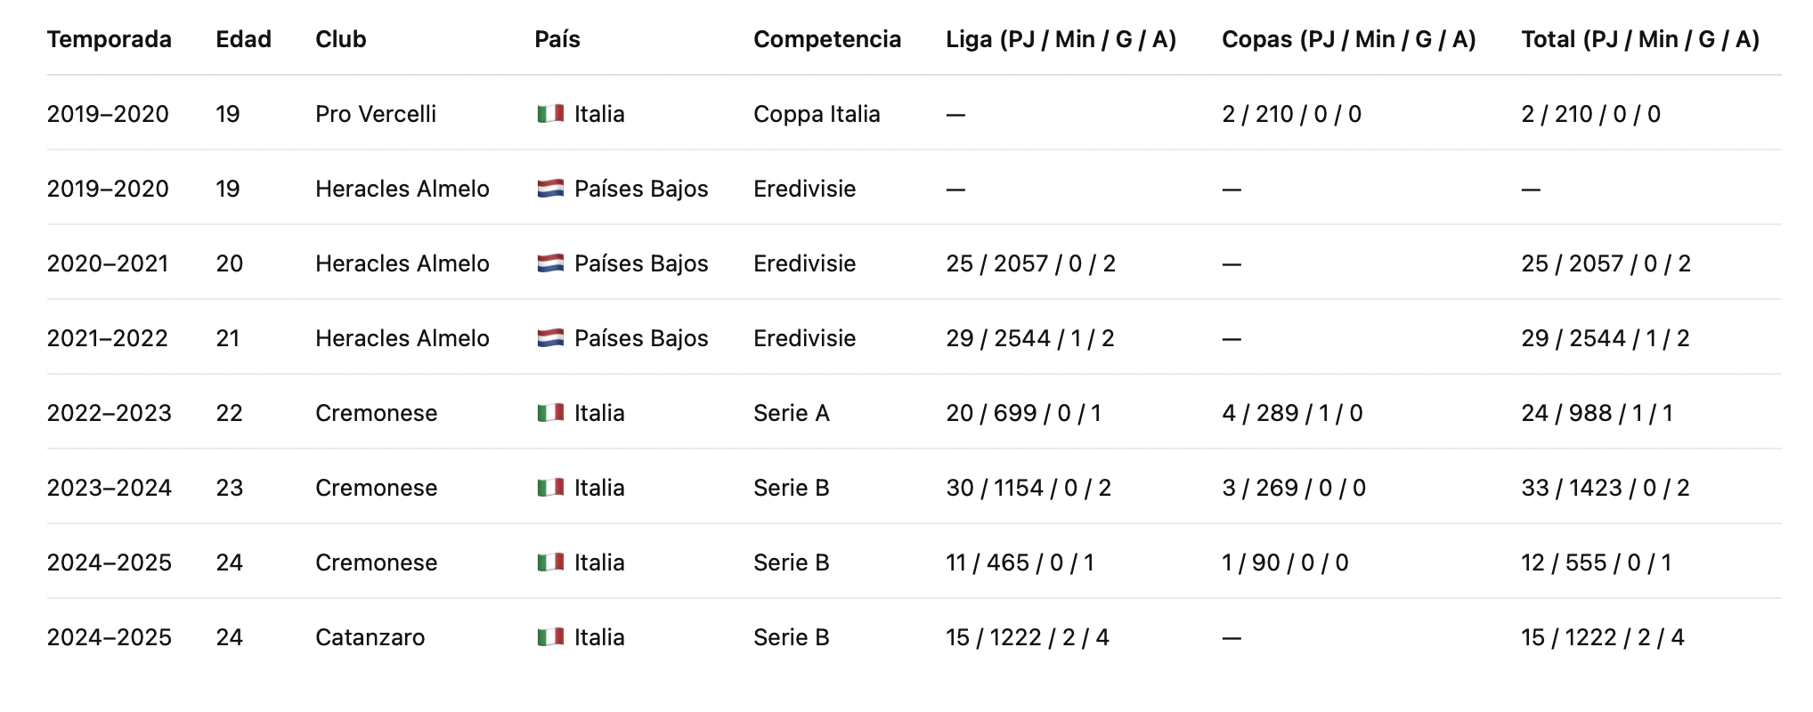Click the Italy flag in 2024–2025 Cremonese row

(550, 562)
